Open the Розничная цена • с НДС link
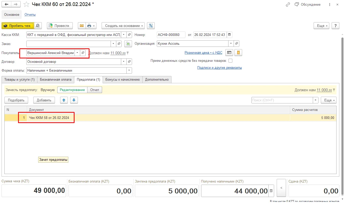Viewport: 344px width, 204px height. click(203, 52)
